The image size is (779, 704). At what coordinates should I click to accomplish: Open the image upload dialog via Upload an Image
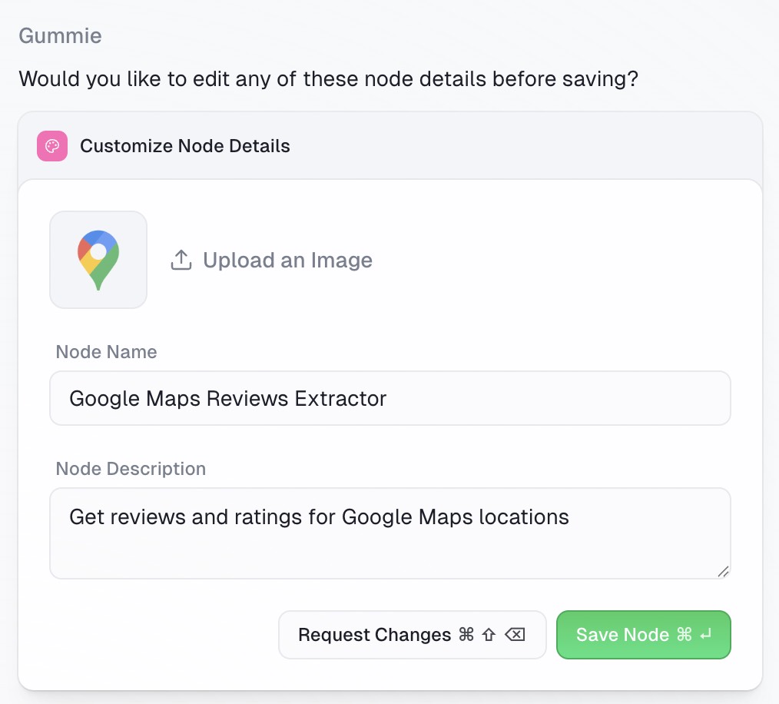(x=287, y=260)
